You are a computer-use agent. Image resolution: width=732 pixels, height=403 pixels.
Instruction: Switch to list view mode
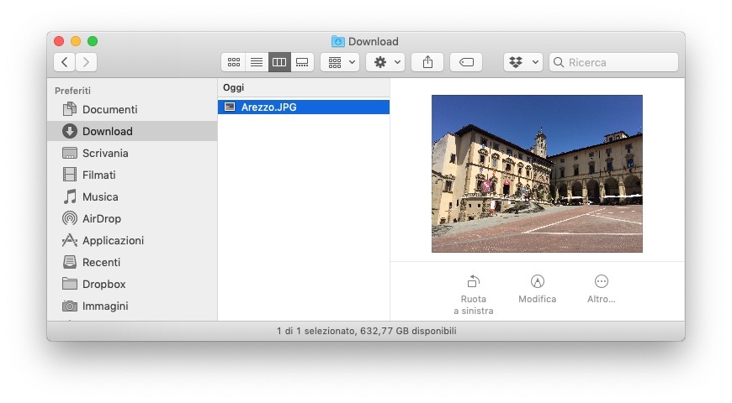click(x=257, y=62)
